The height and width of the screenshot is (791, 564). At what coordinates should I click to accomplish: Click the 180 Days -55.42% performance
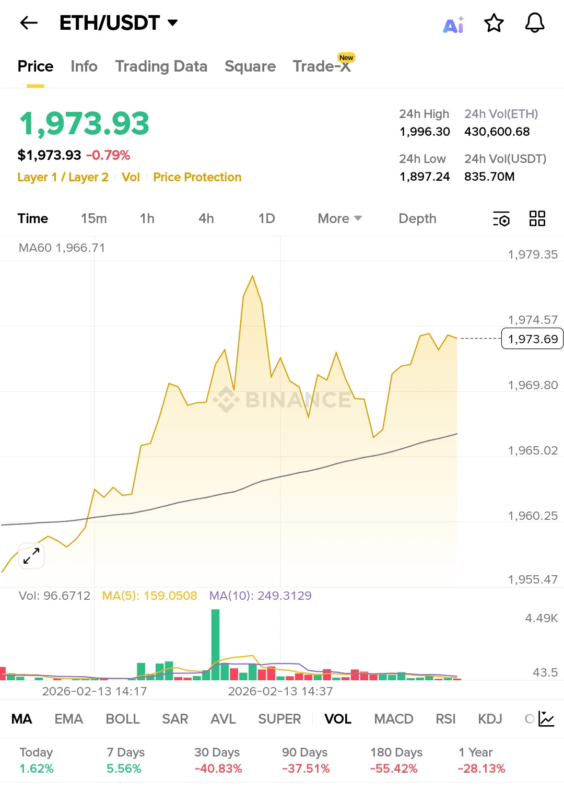pyautogui.click(x=396, y=760)
